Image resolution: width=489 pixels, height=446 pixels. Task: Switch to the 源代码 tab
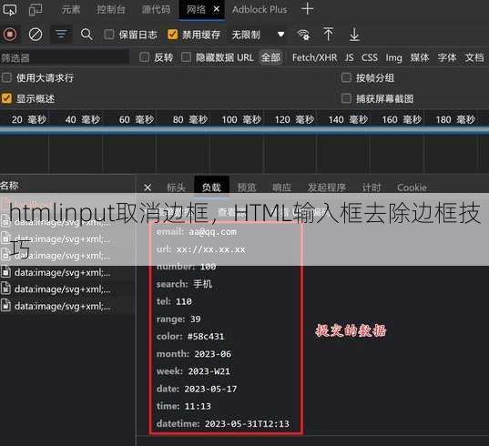[156, 9]
